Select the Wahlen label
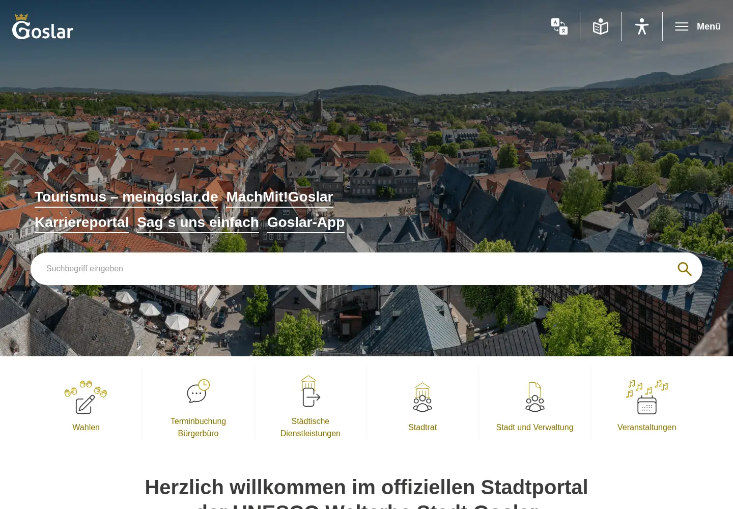The width and height of the screenshot is (733, 509). point(86,428)
